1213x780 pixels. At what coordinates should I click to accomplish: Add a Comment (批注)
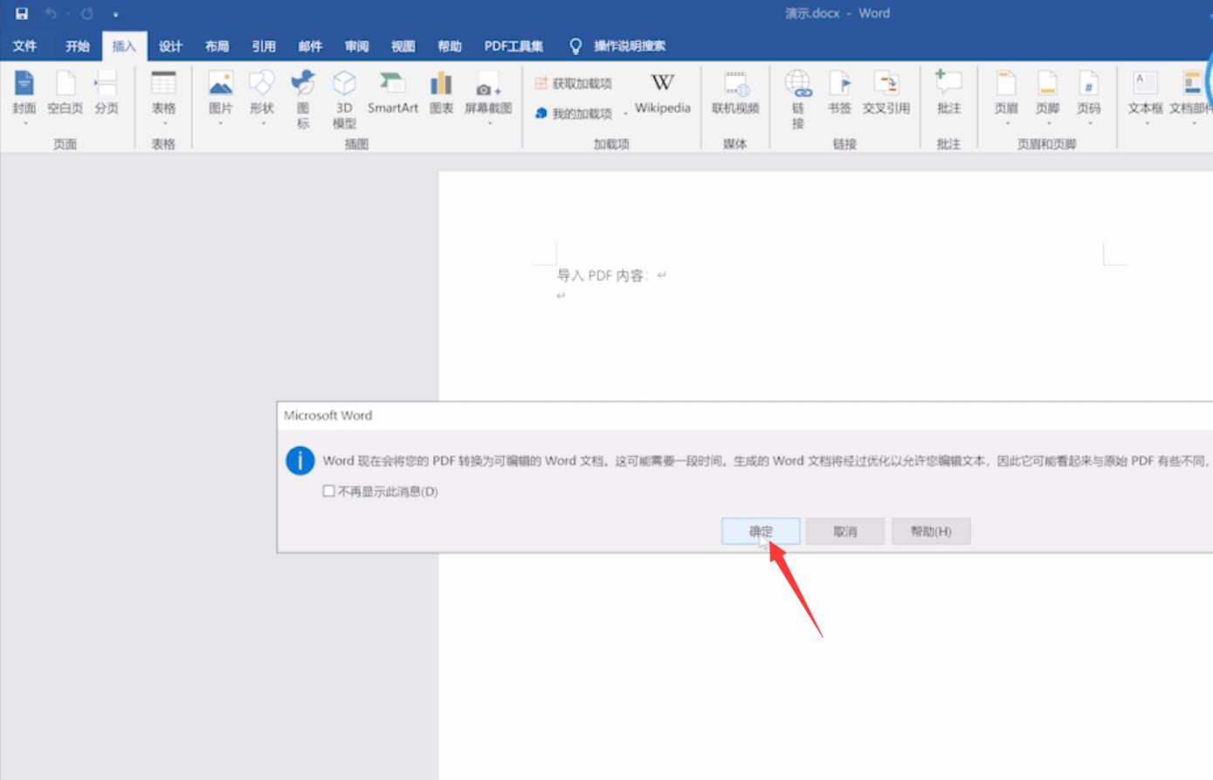(948, 93)
